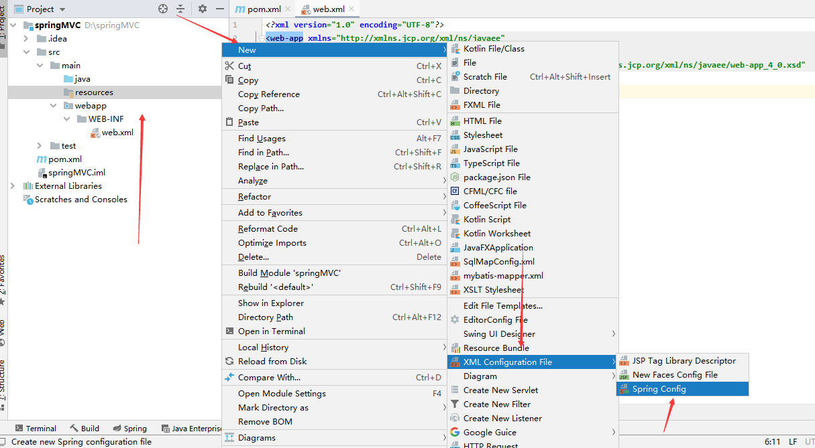Select Show in Explorer
The image size is (815, 448).
[334, 303]
